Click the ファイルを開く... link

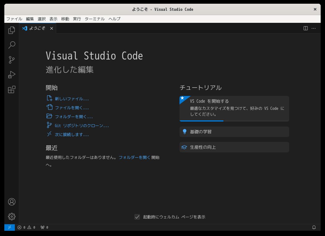[x=72, y=108]
